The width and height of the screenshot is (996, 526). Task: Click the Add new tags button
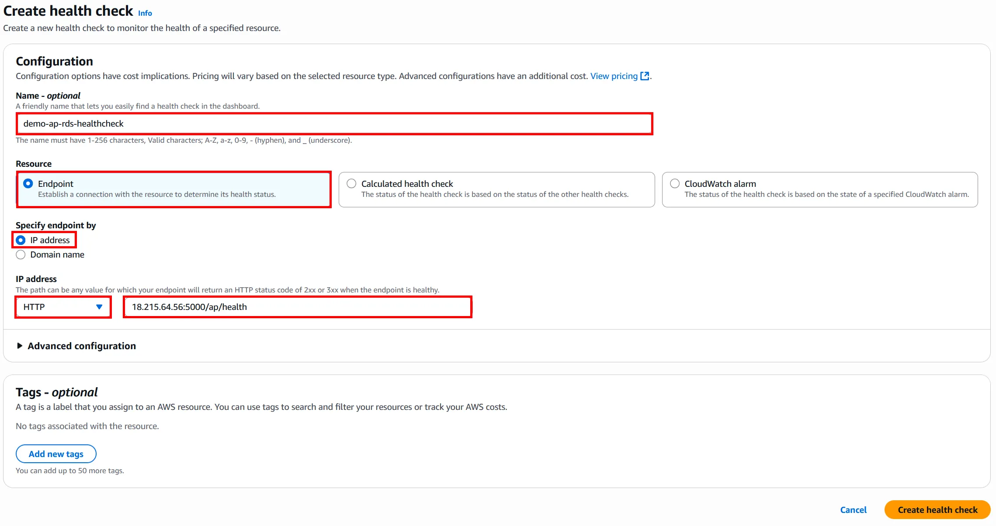tap(56, 454)
